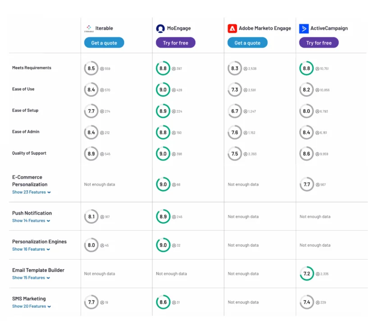The height and width of the screenshot is (325, 375).
Task: Click MoEngage's 9.0 Personalization Engines progress ring
Action: tap(163, 245)
